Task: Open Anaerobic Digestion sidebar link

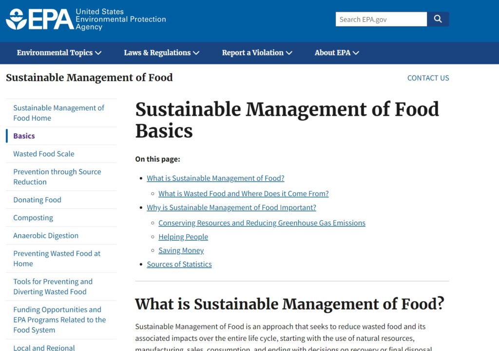Action: (x=46, y=236)
